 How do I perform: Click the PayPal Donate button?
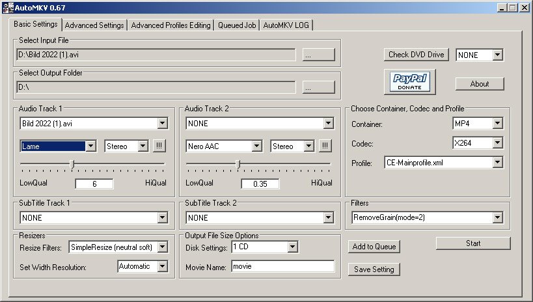(409, 81)
